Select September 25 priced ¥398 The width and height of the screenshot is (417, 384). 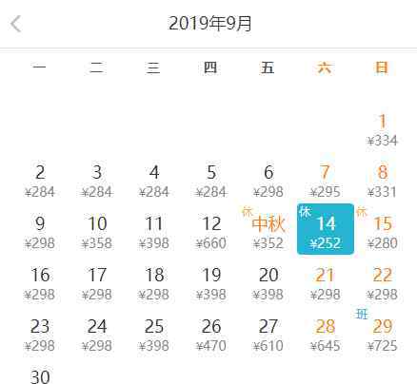click(154, 336)
